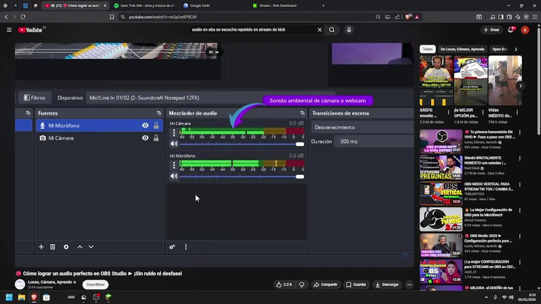The height and width of the screenshot is (304, 541).
Task: Go to the YouTube home logo
Action: 30,30
